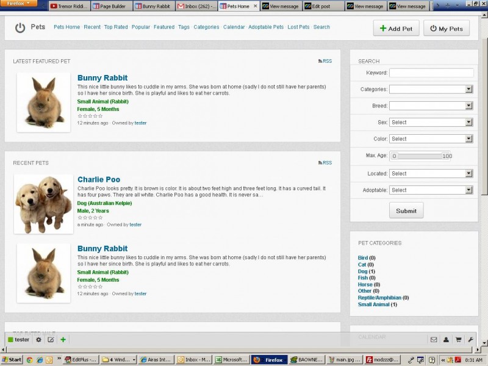488x366 pixels.
Task: Click the Max. Age slider left handle
Action: pyautogui.click(x=394, y=156)
